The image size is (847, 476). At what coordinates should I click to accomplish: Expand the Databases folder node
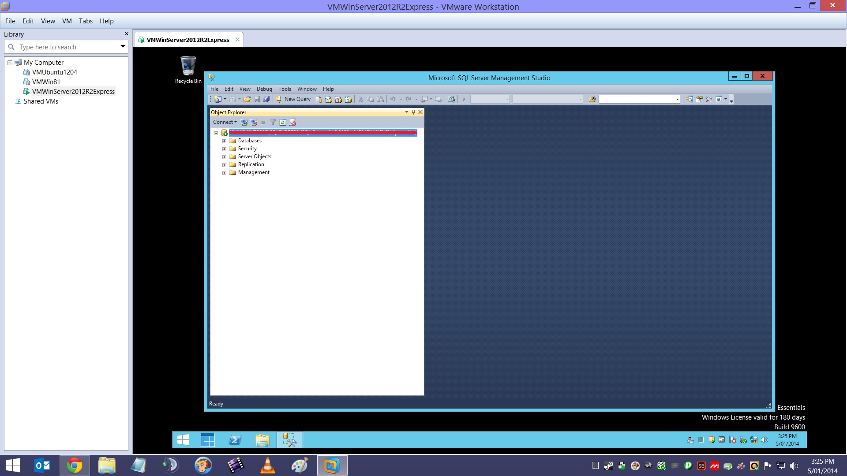[x=224, y=141]
